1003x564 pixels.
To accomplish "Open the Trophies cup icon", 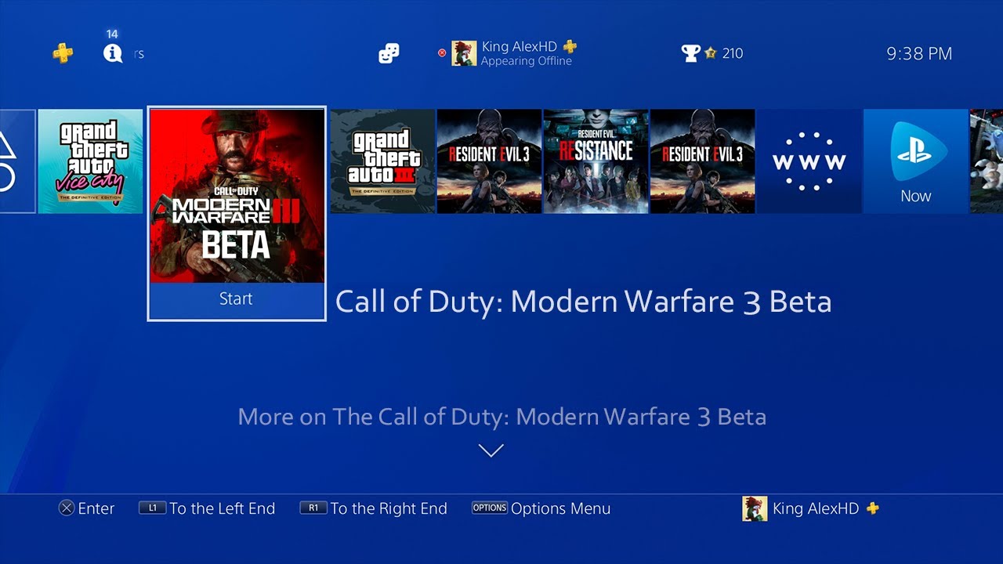I will coord(690,53).
